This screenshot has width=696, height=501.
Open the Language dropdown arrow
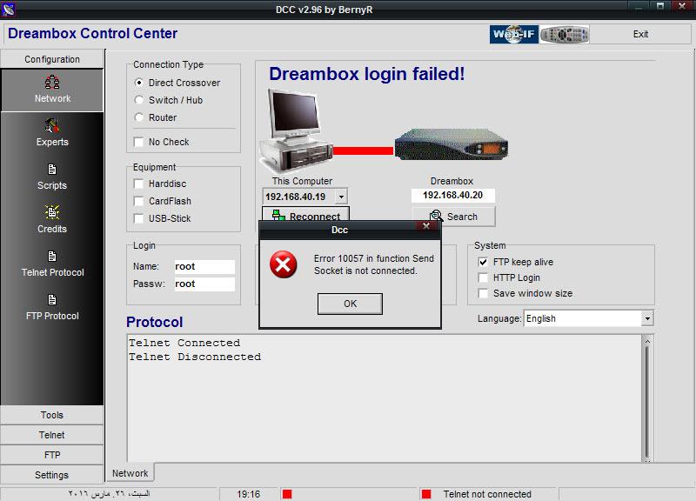(647, 318)
